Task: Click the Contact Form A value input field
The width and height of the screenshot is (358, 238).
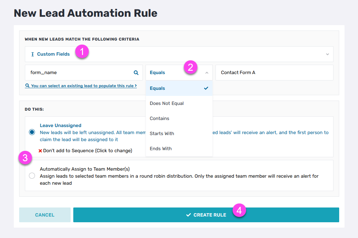Action: click(274, 72)
